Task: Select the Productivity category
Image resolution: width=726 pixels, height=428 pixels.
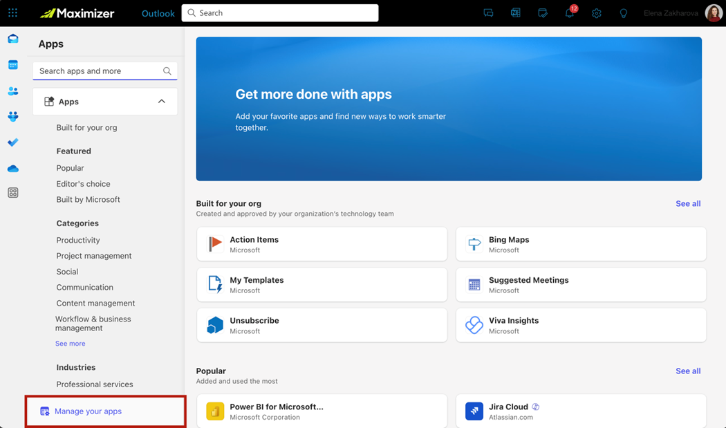Action: [x=77, y=240]
